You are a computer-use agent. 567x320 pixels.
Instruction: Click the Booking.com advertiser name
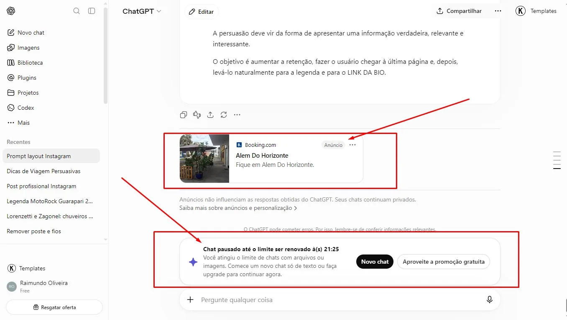[x=260, y=145]
